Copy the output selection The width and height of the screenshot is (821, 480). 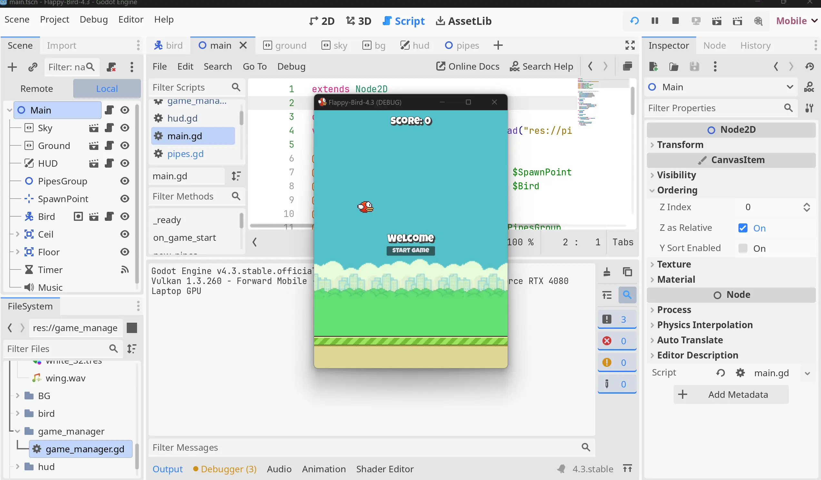(627, 271)
